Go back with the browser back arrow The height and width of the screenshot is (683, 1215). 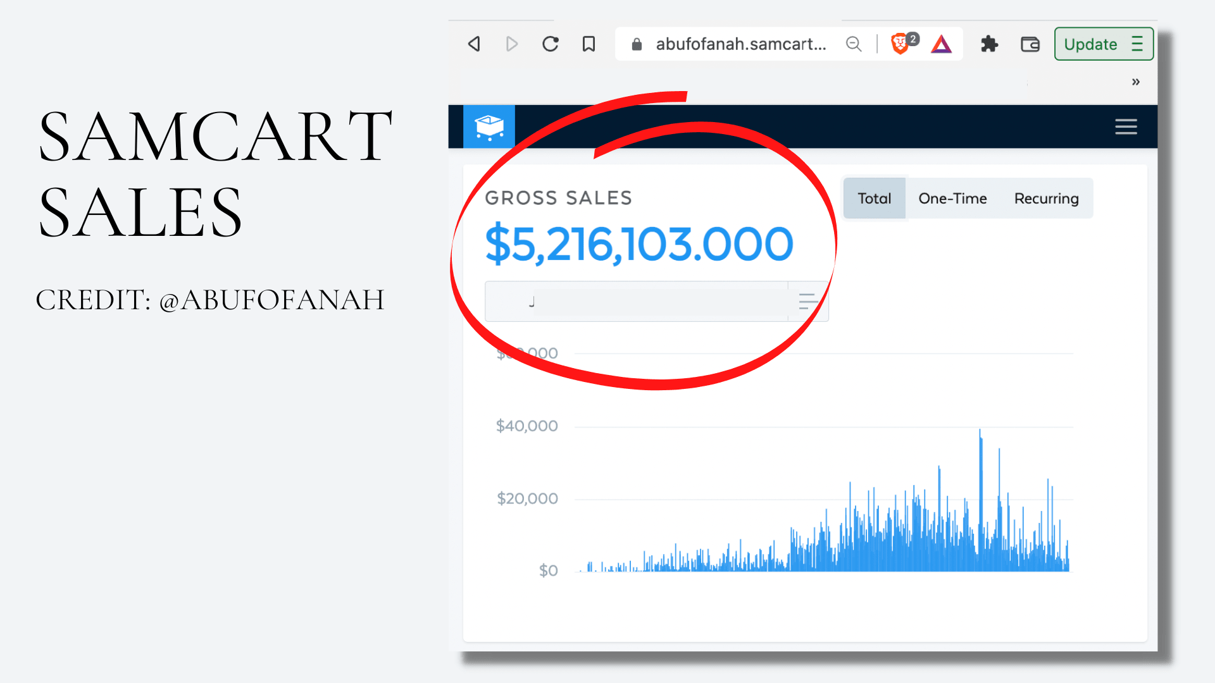tap(474, 44)
